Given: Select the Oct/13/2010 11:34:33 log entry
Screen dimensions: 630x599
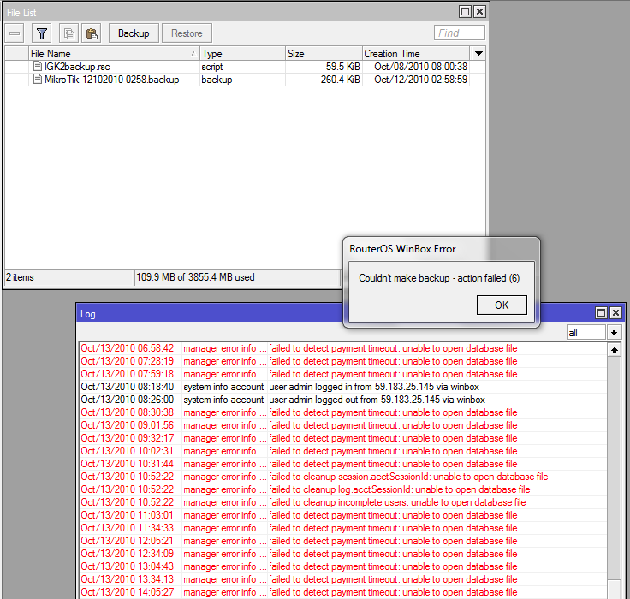Looking at the screenshot, I should tap(342, 528).
